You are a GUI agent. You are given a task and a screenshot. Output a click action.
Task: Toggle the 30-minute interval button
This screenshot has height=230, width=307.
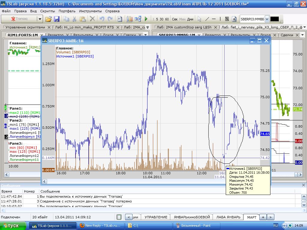[162, 19]
